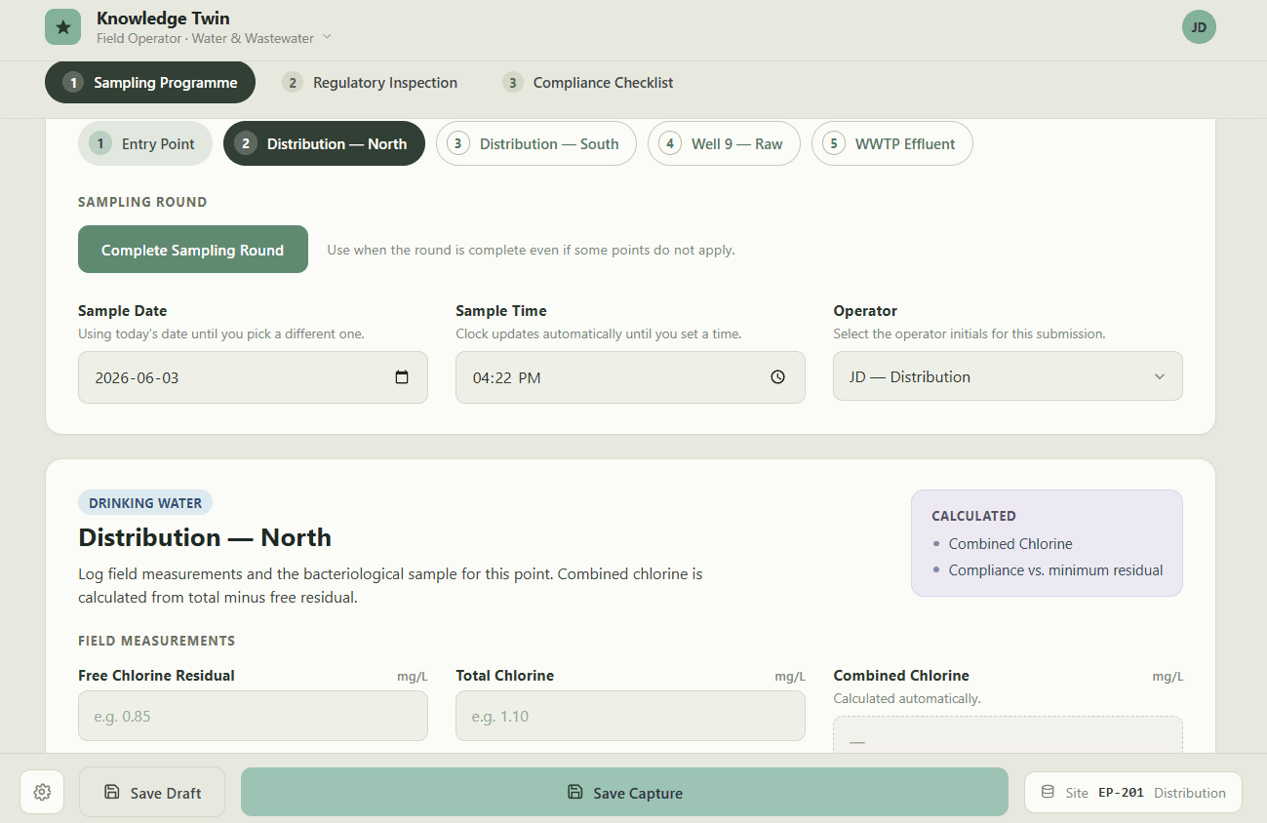Select WWTP Effluent sampling point

tap(891, 143)
